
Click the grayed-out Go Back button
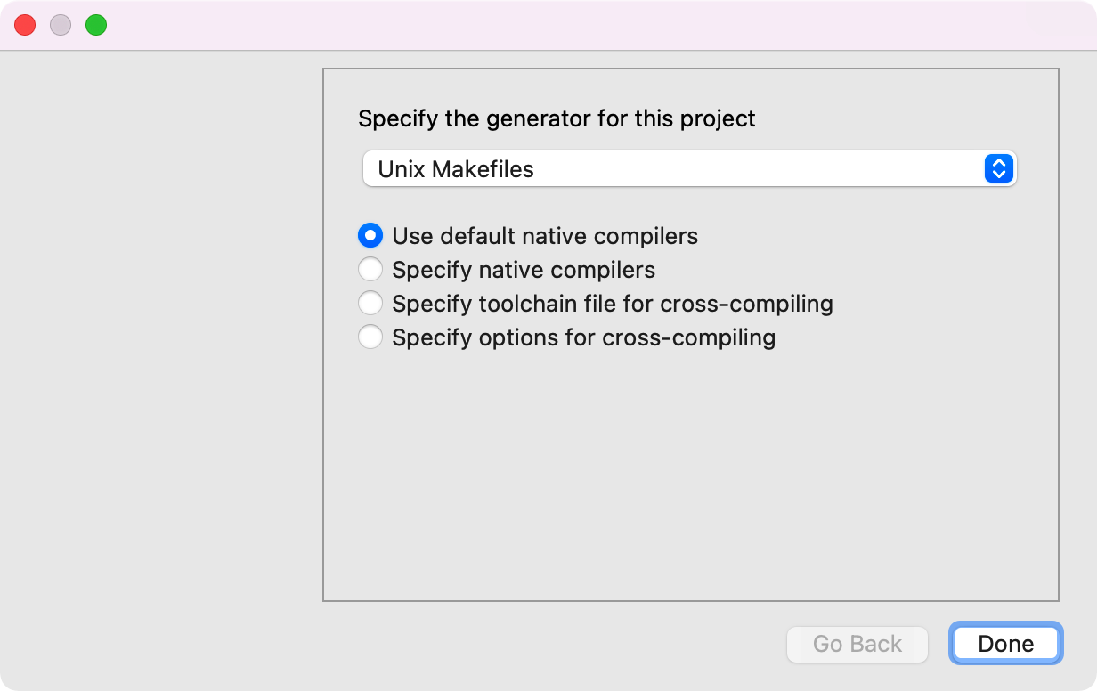(857, 644)
